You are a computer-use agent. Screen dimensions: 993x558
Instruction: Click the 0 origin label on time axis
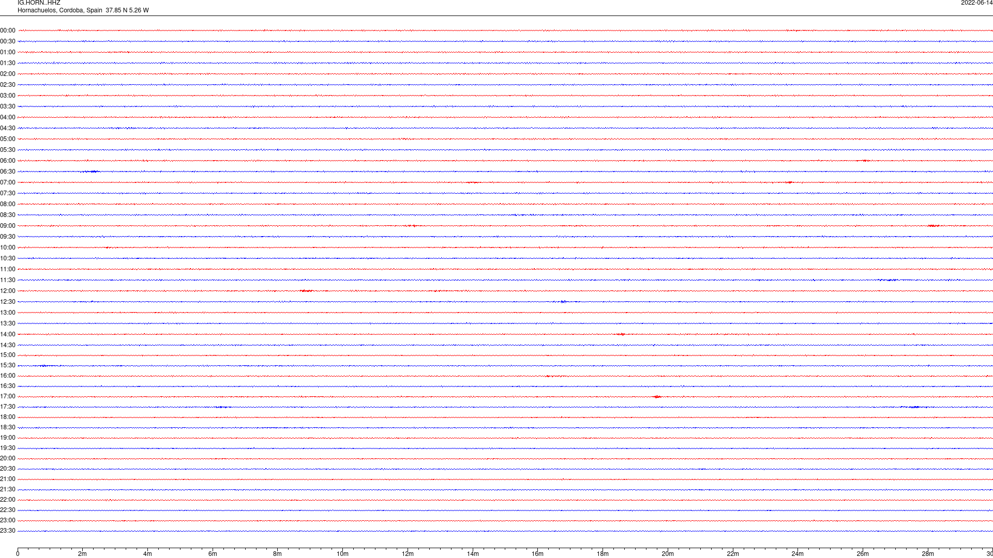point(18,554)
